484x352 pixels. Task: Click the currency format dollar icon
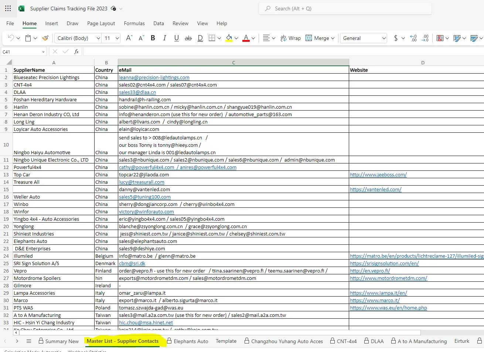396,38
